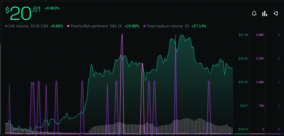Click the tallest purple medium volume spike

click(x=175, y=35)
